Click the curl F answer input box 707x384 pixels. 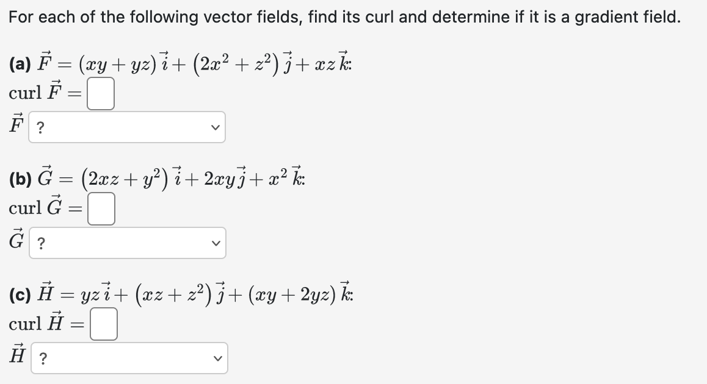[x=100, y=93]
